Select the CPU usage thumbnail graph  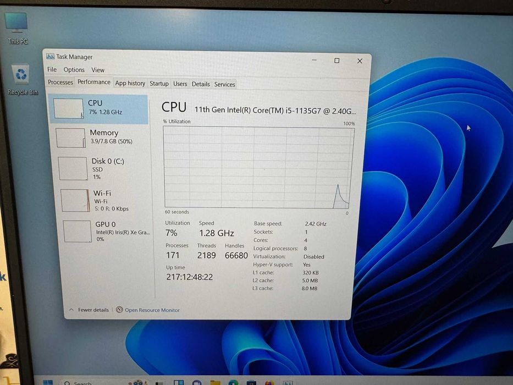pos(68,108)
